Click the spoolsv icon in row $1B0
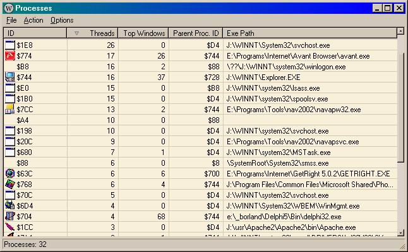This screenshot has width=408, height=252. [x=10, y=99]
